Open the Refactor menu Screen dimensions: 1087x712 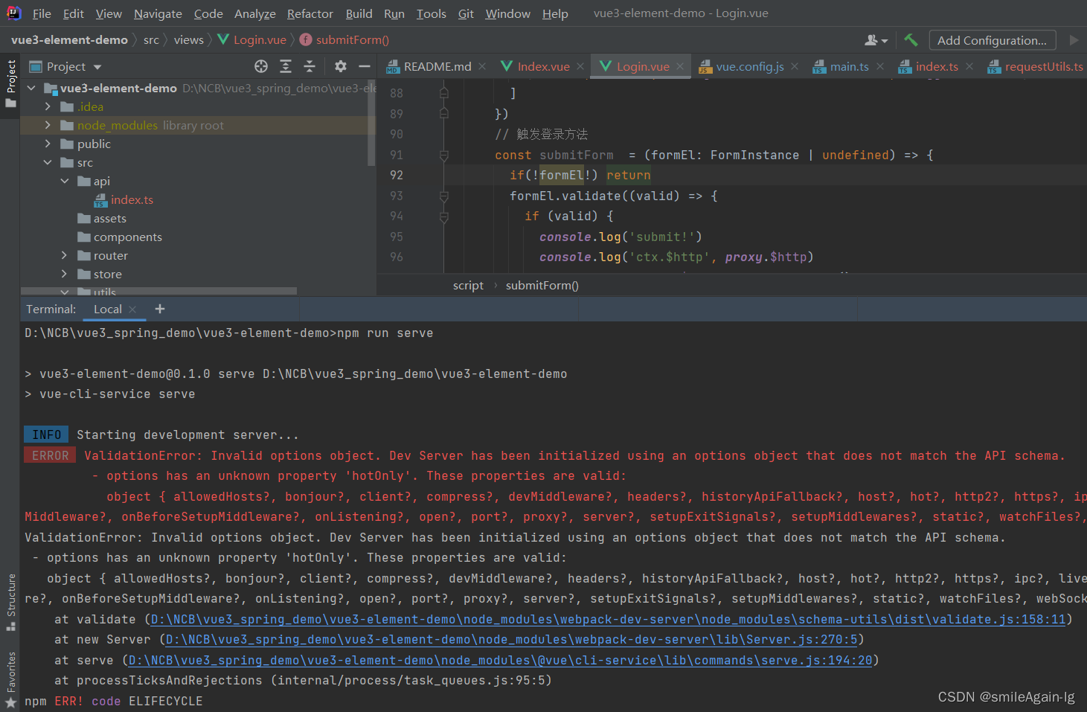pos(310,13)
